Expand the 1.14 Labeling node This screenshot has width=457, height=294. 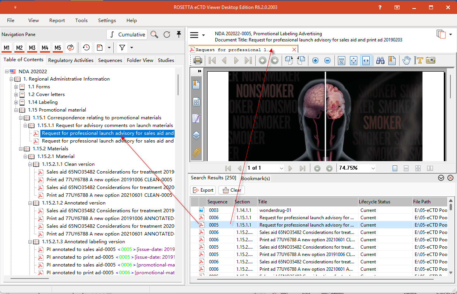[16, 102]
